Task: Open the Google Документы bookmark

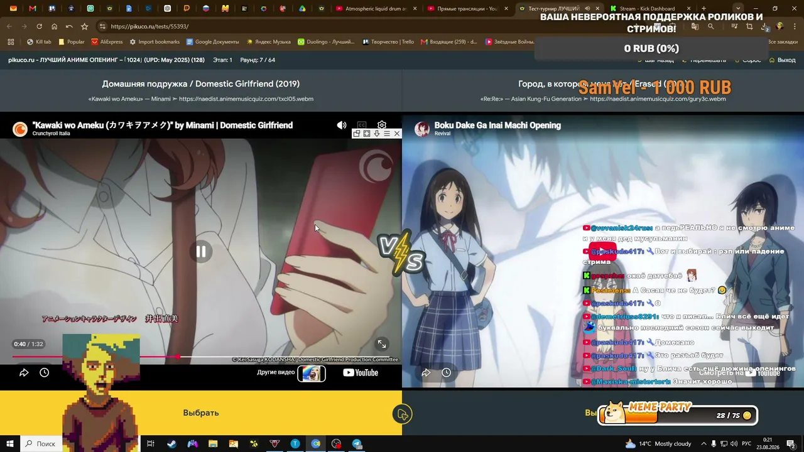Action: pyautogui.click(x=213, y=42)
